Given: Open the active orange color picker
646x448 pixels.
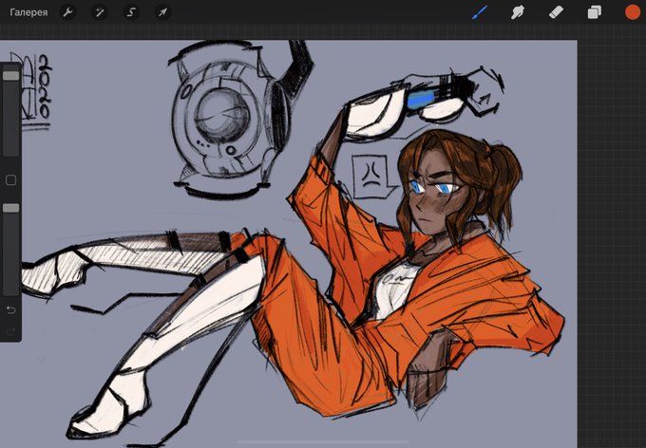Looking at the screenshot, I should pos(633,12).
